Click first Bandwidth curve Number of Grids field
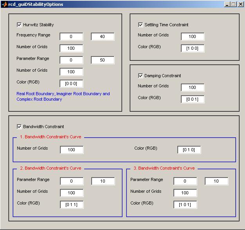245x230 pixels. (x=72, y=150)
